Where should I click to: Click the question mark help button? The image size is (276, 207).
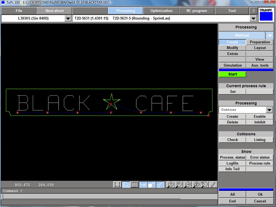[254, 11]
